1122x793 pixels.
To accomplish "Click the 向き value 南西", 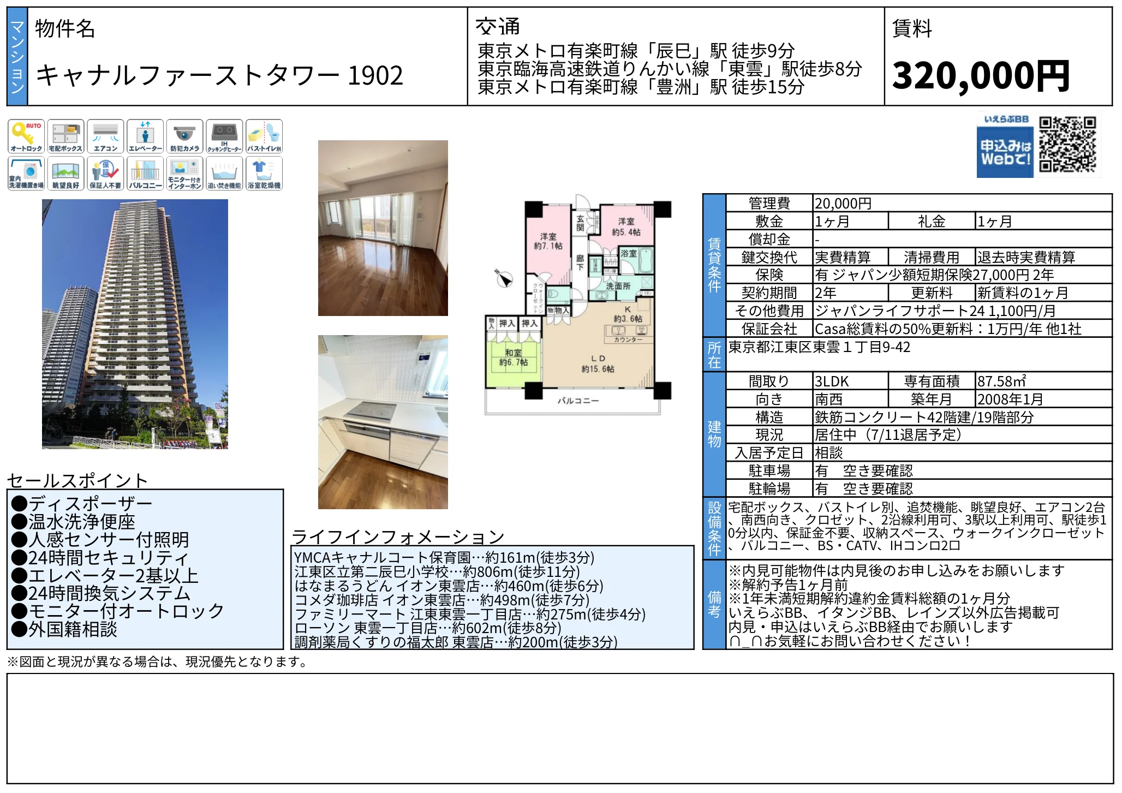I will click(850, 400).
